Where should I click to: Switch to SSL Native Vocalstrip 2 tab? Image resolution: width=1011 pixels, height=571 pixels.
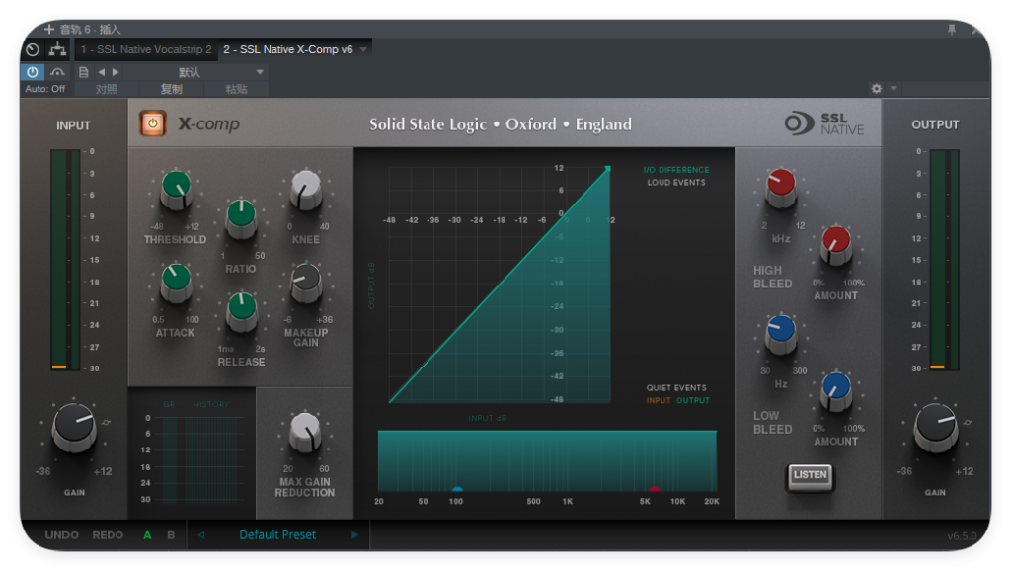(x=146, y=49)
